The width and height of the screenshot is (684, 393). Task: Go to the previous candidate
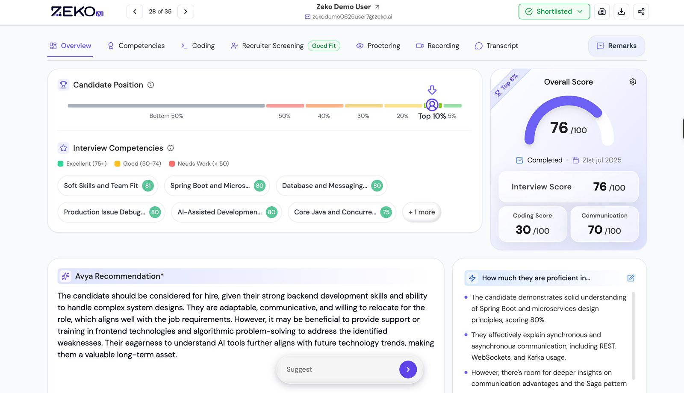coord(135,12)
